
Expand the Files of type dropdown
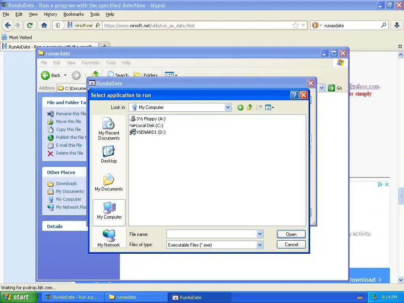click(x=260, y=245)
